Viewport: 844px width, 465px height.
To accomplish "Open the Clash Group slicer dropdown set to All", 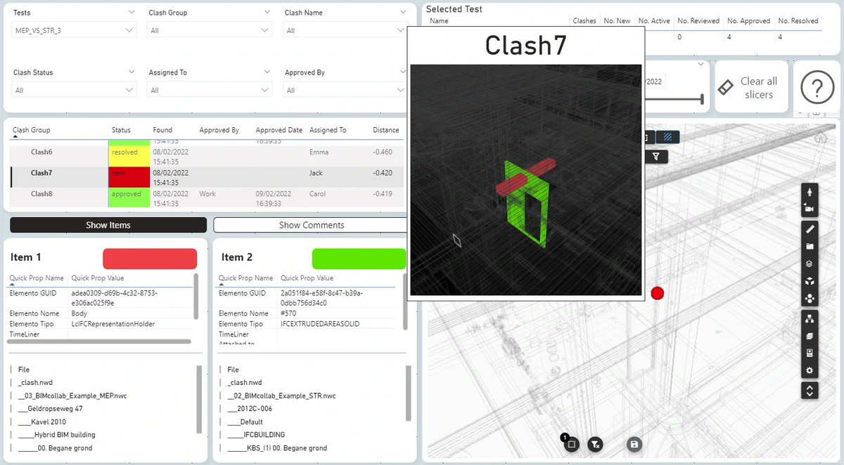I will point(210,30).
